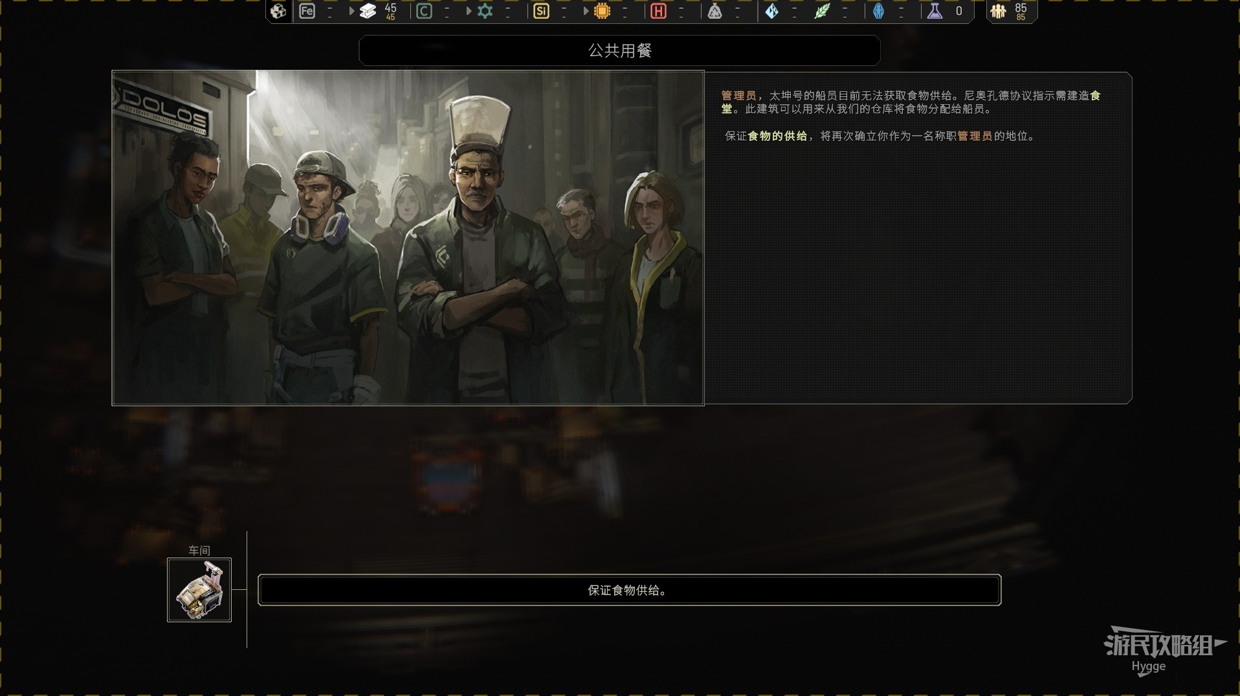Click the highlighted 食物的供给 text
The width and height of the screenshot is (1240, 696).
point(777,136)
